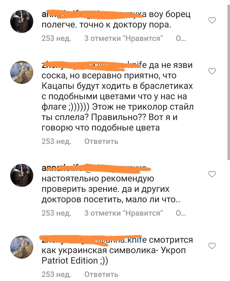The height and width of the screenshot is (281, 230).
Task: Tap heart on "да не язви соска" comment
Action: (x=212, y=71)
